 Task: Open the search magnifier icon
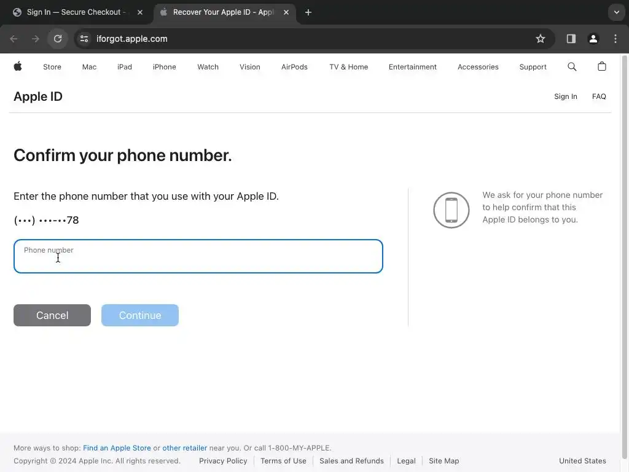572,66
